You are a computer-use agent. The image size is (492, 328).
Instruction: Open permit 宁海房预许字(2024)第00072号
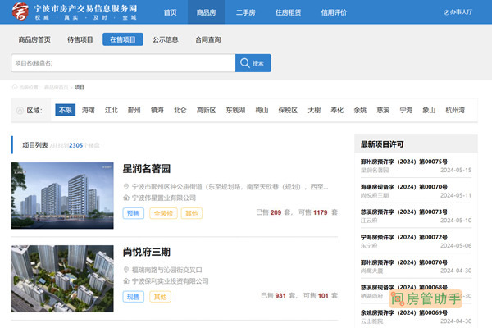pos(403,237)
